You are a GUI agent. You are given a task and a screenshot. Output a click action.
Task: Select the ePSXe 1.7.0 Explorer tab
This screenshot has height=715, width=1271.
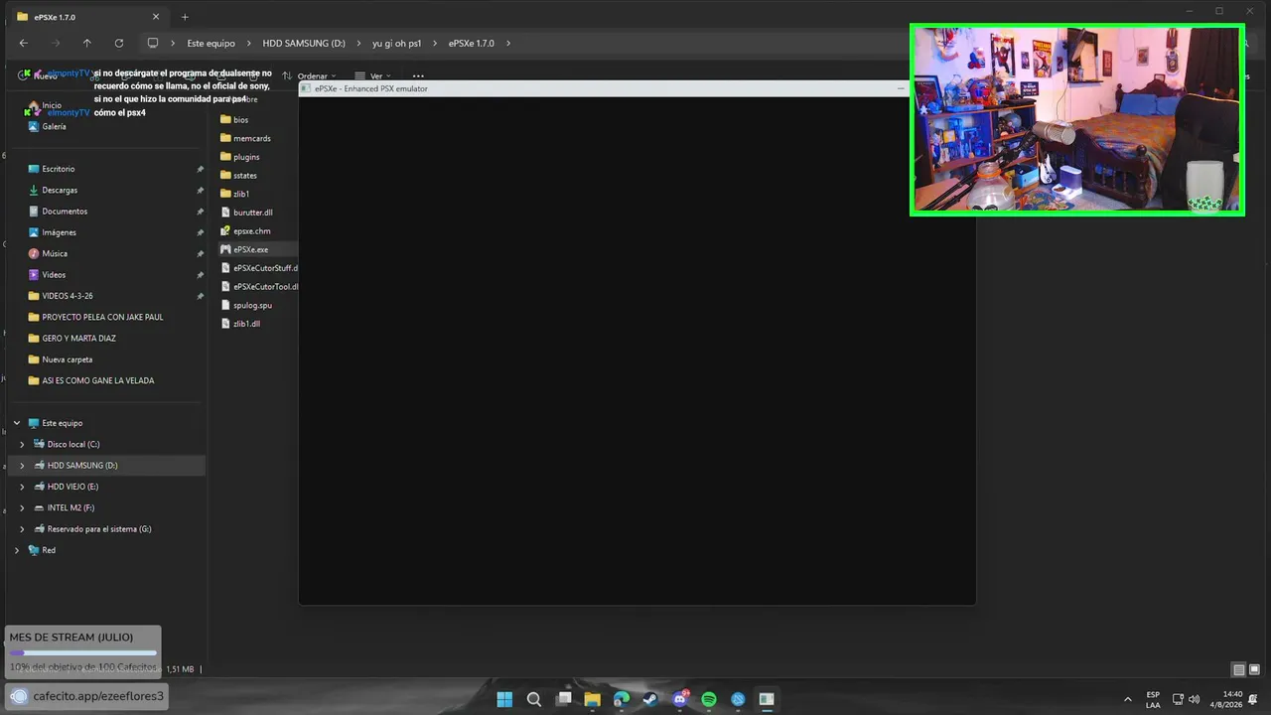click(88, 17)
